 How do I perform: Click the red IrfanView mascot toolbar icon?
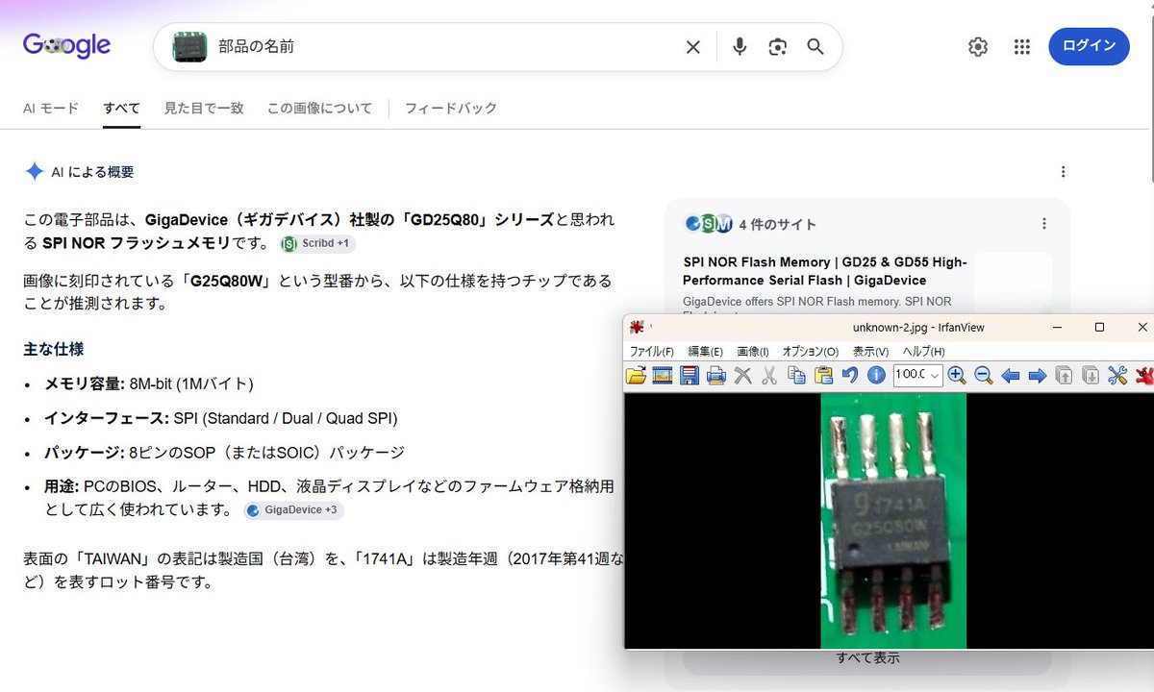(x=1143, y=375)
